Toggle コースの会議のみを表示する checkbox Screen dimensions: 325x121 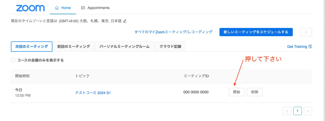(x=13, y=60)
